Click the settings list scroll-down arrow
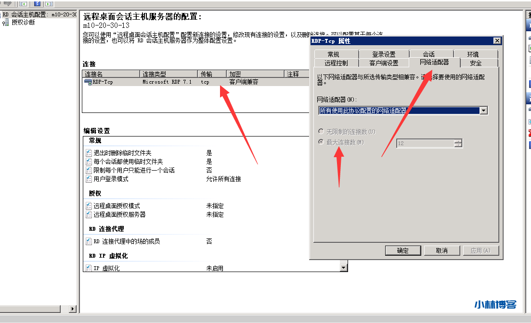Image resolution: width=531 pixels, height=323 pixels. (344, 268)
